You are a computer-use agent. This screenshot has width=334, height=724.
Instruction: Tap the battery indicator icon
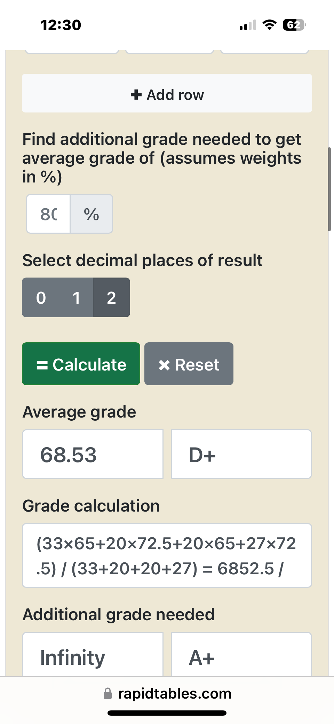coord(294,25)
